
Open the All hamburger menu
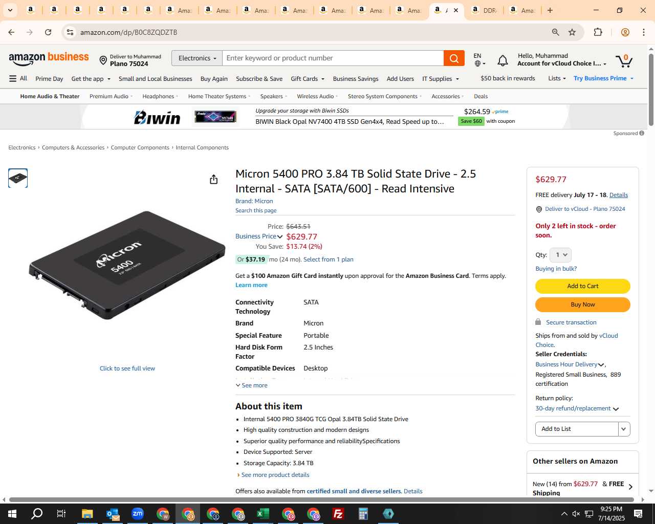tap(18, 78)
